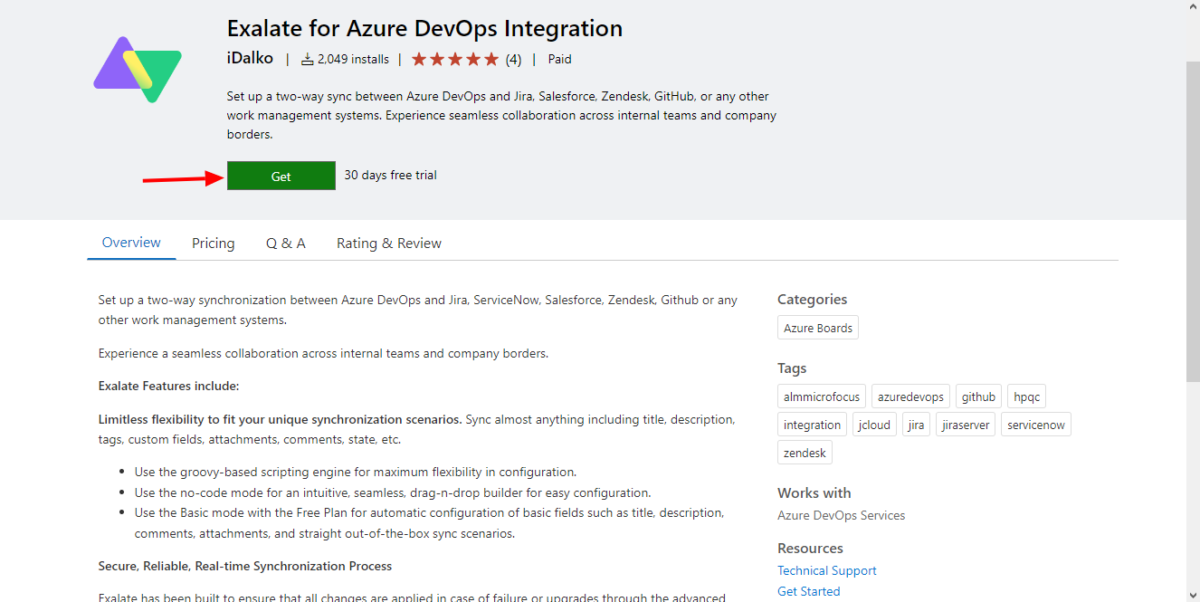Open the iDalko publisher link
The height and width of the screenshot is (602, 1200).
click(250, 59)
